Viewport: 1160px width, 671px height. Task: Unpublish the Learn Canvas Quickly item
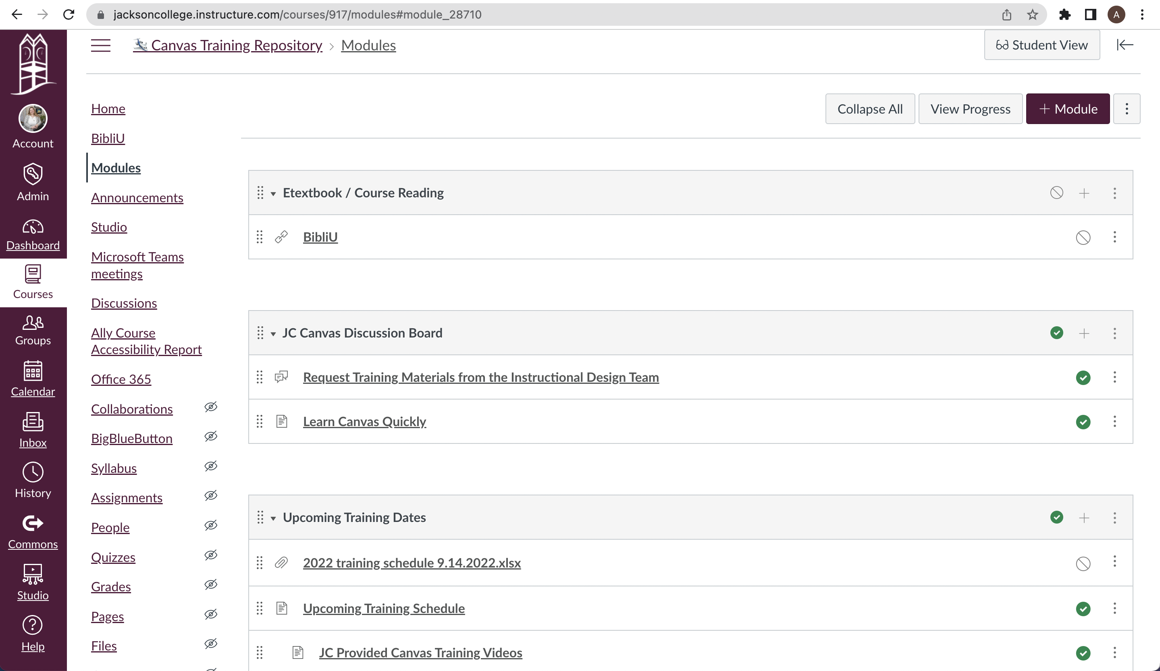click(1083, 422)
